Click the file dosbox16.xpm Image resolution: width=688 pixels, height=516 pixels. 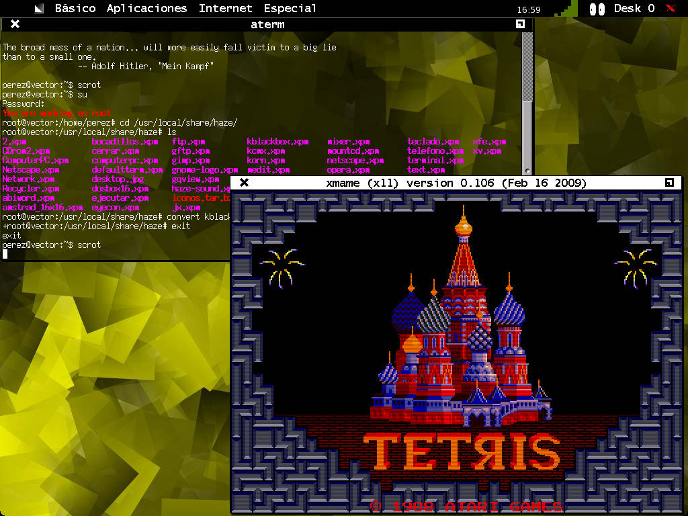coord(120,189)
